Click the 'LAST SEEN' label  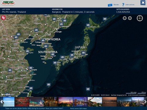coord(6,9)
